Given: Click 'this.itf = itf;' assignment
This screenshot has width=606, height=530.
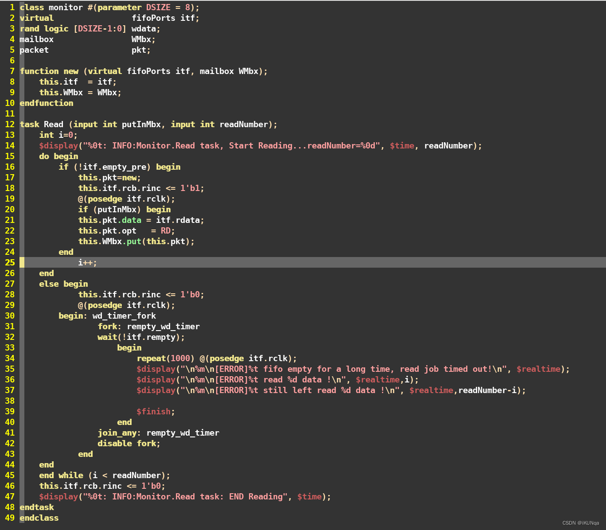Looking at the screenshot, I should tap(78, 82).
